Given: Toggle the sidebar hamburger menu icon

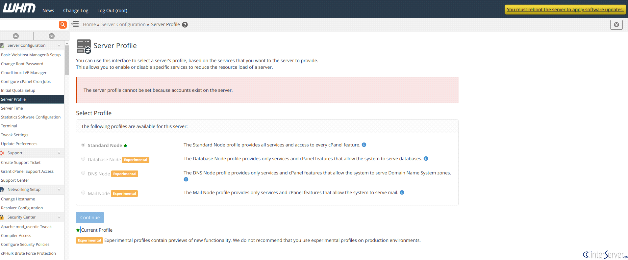Looking at the screenshot, I should tap(75, 24).
